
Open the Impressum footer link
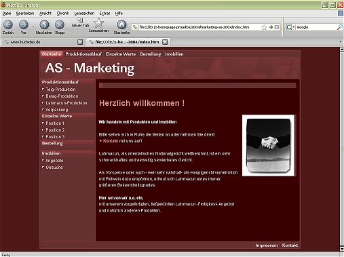[267, 245]
